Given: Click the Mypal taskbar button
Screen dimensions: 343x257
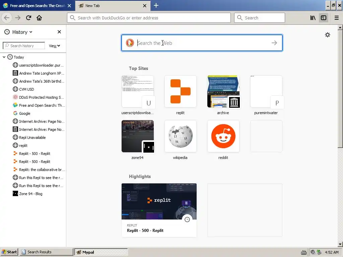Looking at the screenshot, I should [x=101, y=252].
